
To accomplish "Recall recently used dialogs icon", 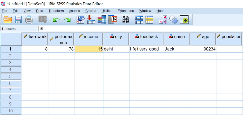I will [43, 20].
